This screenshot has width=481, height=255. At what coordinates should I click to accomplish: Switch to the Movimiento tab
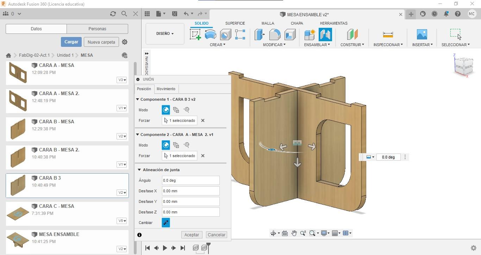pos(166,89)
